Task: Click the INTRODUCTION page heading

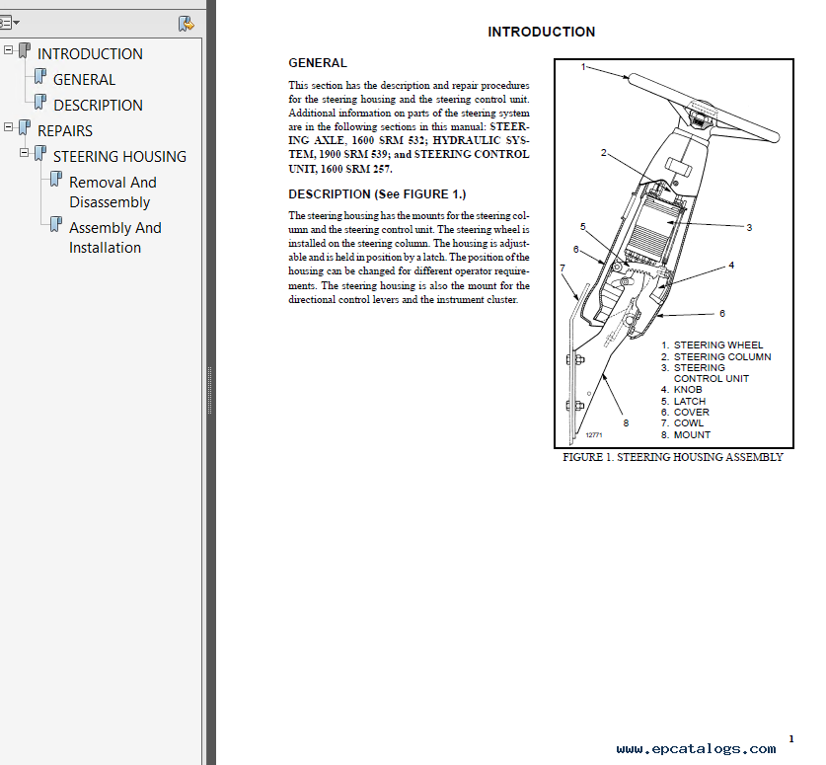Action: coord(542,32)
